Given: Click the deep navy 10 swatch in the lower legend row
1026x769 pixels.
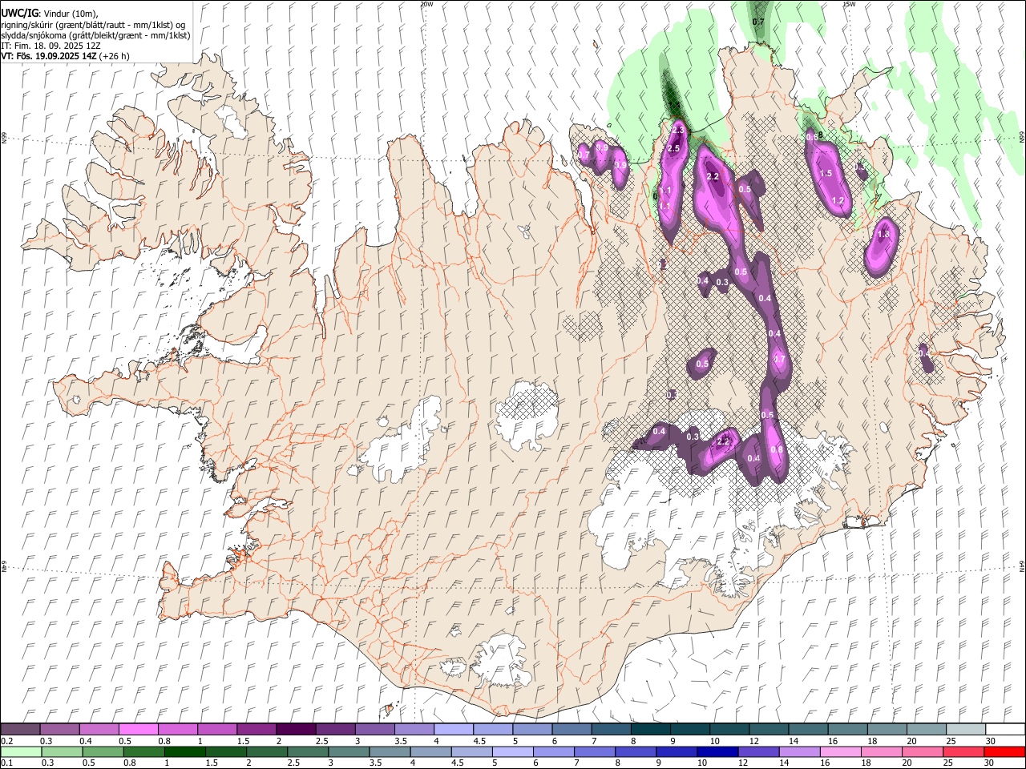Looking at the screenshot, I should tap(717, 751).
